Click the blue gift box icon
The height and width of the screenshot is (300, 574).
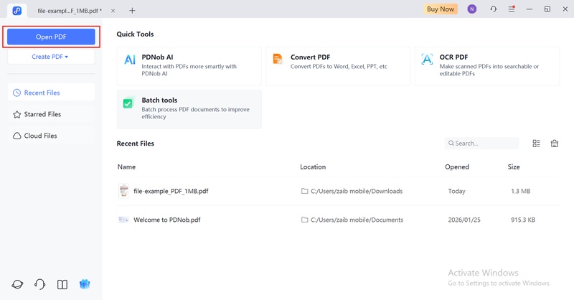(85, 284)
